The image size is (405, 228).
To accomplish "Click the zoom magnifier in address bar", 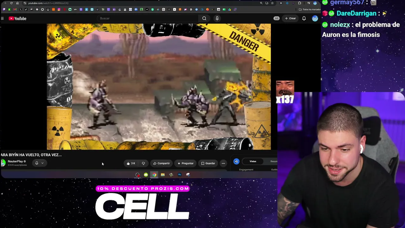I will (x=261, y=3).
